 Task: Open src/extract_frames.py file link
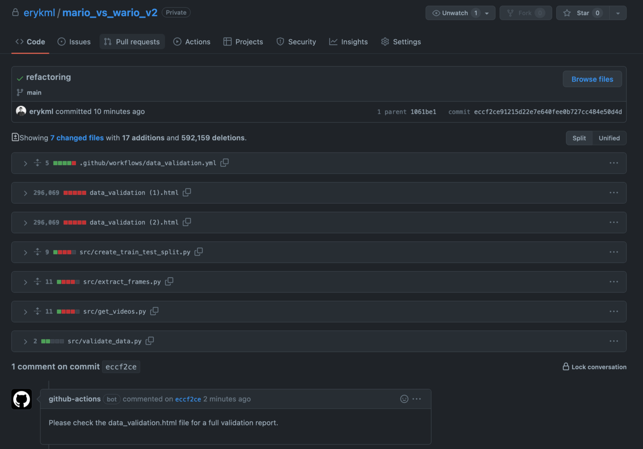pyautogui.click(x=122, y=282)
